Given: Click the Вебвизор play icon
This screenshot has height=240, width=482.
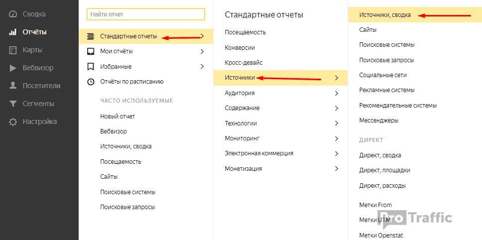Looking at the screenshot, I should (12, 68).
